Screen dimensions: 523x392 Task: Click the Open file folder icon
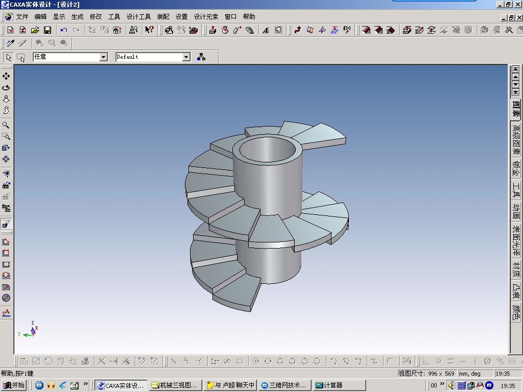[35, 30]
